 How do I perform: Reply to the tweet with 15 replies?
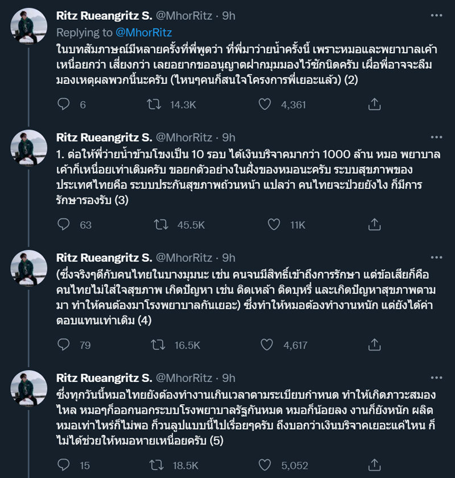[x=65, y=466]
